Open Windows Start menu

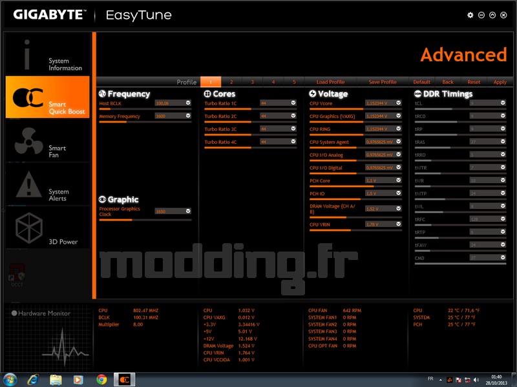click(x=10, y=380)
